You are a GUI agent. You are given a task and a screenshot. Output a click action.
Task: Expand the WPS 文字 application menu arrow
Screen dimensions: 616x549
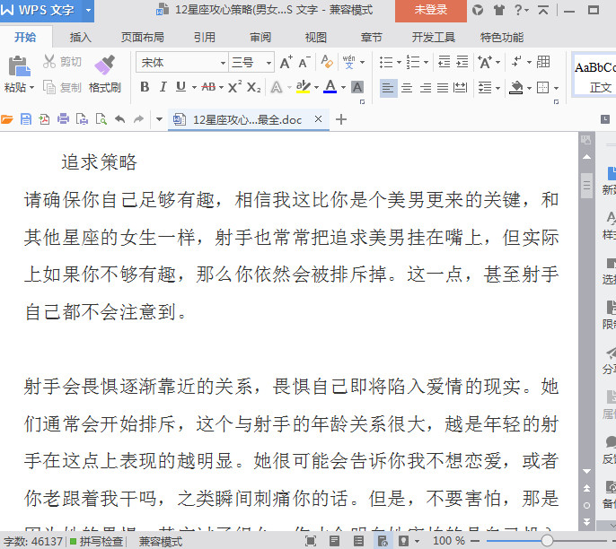tap(88, 10)
